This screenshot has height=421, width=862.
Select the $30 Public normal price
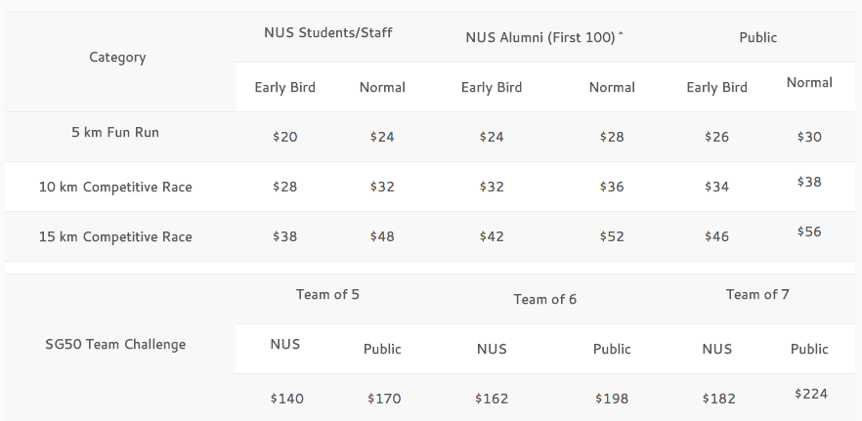[809, 137]
